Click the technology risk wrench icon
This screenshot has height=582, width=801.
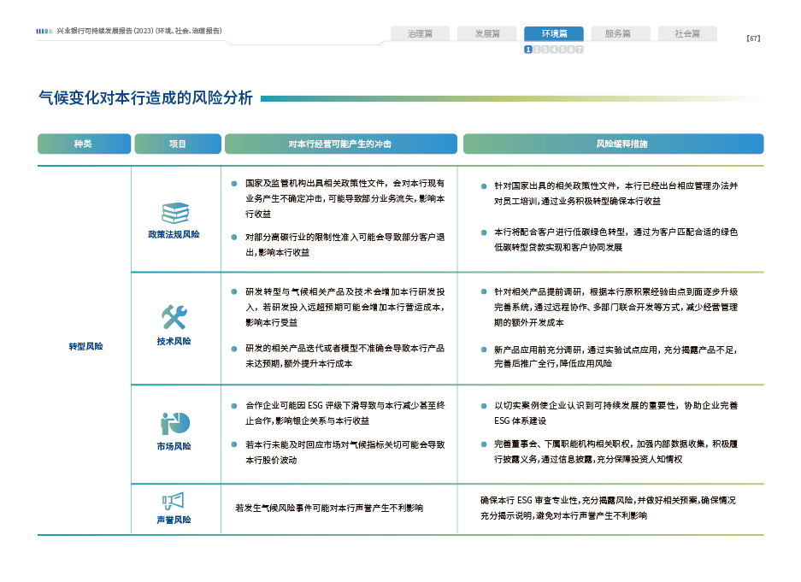coord(174,318)
